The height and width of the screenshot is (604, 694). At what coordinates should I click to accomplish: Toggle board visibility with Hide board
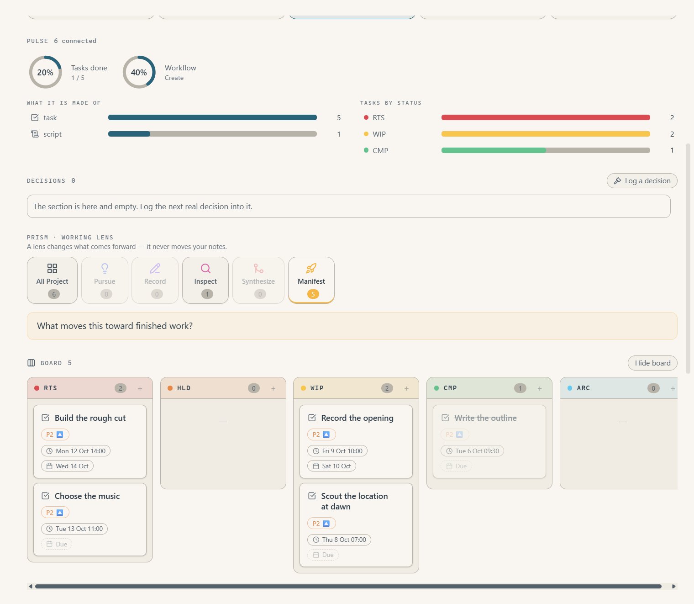click(652, 363)
